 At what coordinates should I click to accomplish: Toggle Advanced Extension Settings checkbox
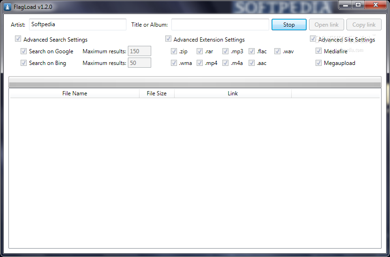click(x=168, y=39)
